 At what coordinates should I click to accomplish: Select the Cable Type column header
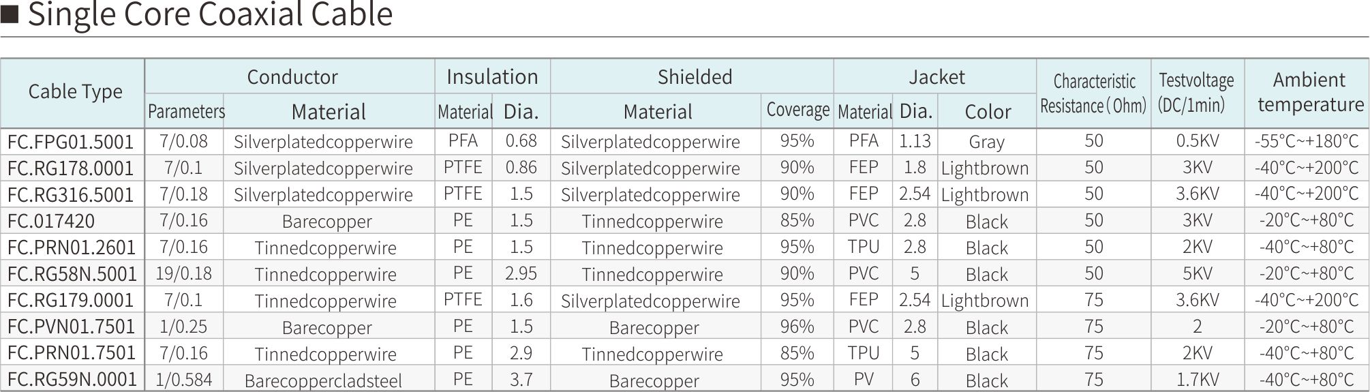pos(75,92)
